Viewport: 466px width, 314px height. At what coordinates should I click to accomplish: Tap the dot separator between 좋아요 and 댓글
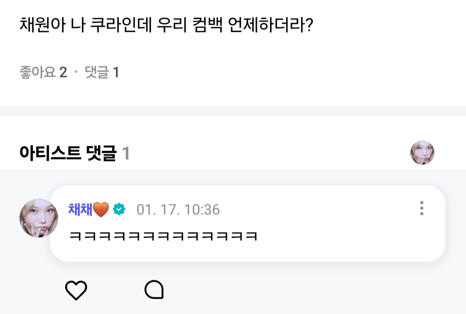tap(76, 72)
